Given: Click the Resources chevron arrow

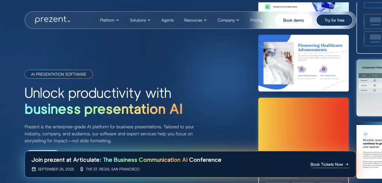Looking at the screenshot, I should pyautogui.click(x=205, y=20).
